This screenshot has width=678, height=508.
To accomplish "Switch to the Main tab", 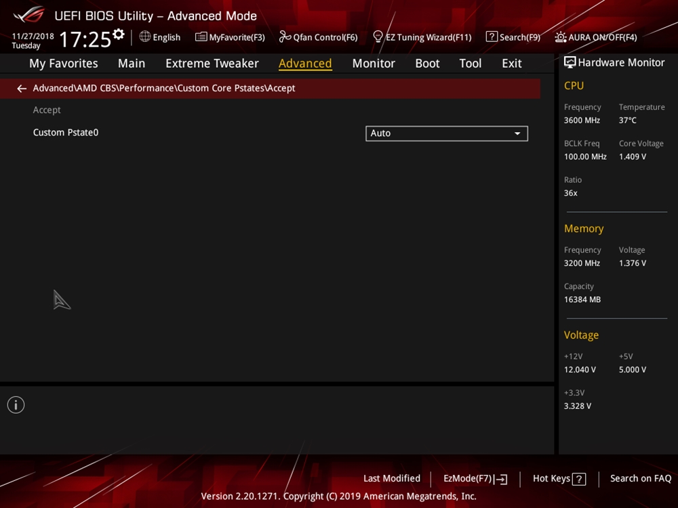I will coord(132,64).
